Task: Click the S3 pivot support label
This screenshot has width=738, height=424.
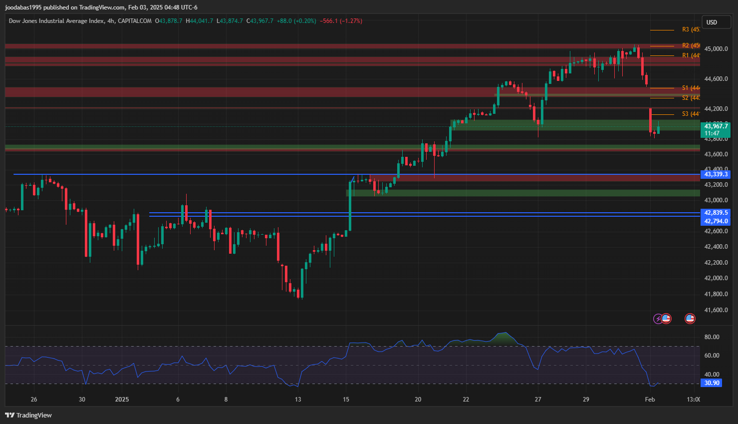Action: click(690, 114)
